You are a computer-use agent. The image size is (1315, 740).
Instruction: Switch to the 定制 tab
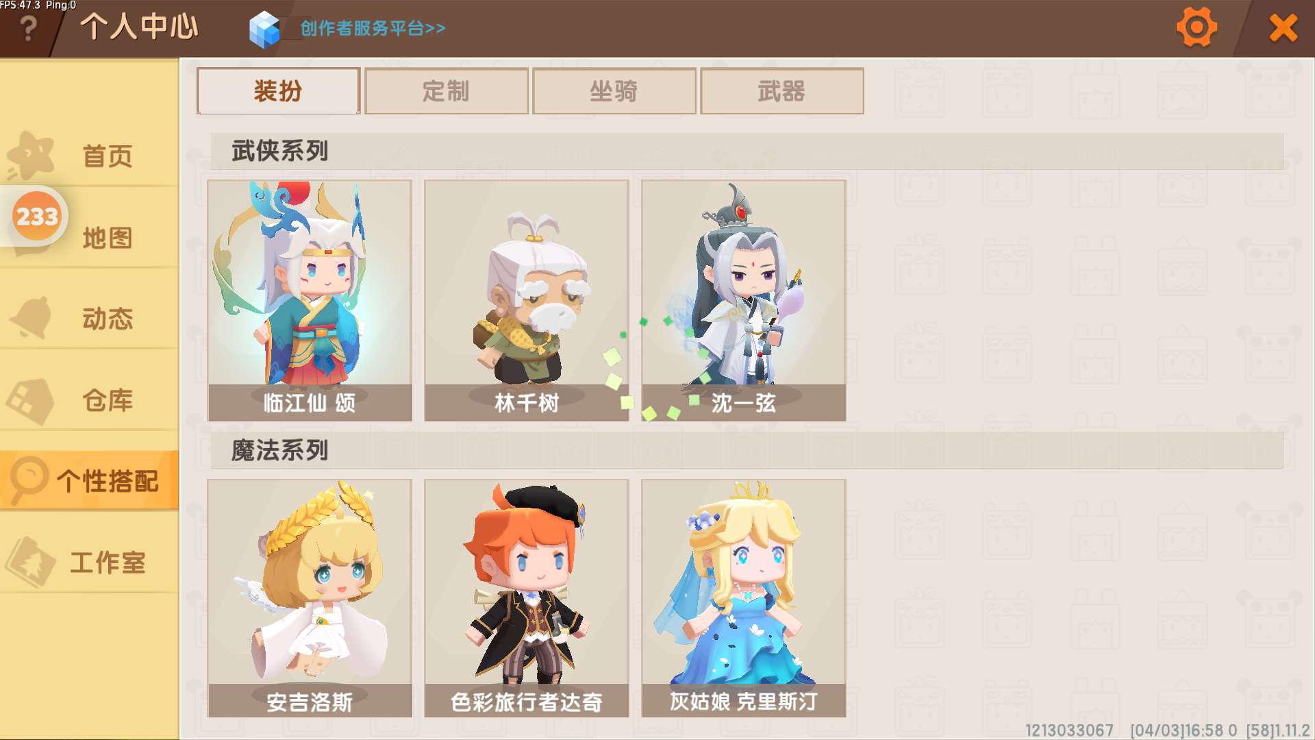(447, 90)
